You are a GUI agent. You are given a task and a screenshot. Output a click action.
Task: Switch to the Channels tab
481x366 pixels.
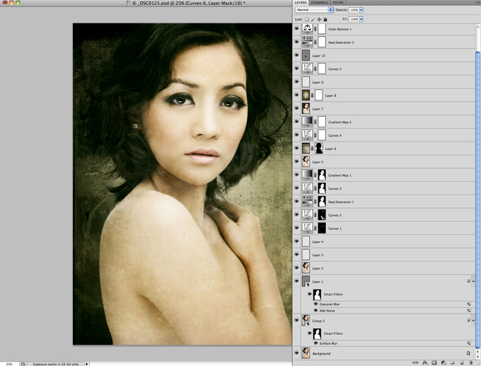click(x=319, y=3)
